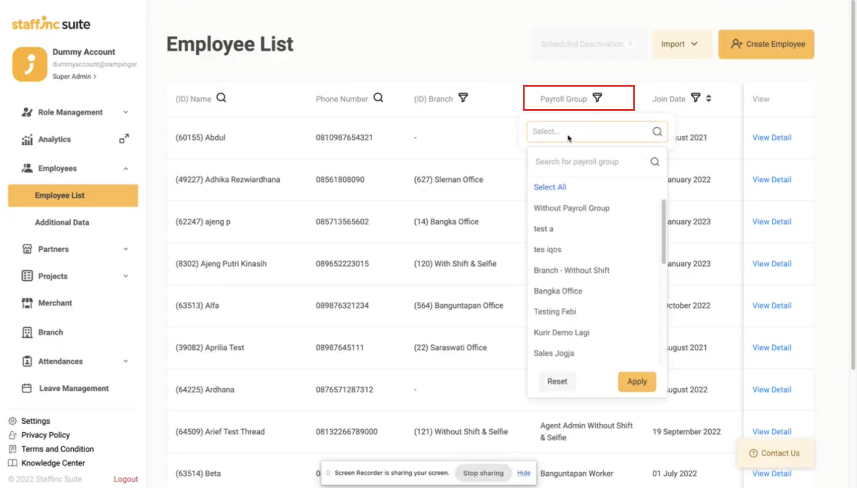Click the Dummy Account avatar icon

30,64
